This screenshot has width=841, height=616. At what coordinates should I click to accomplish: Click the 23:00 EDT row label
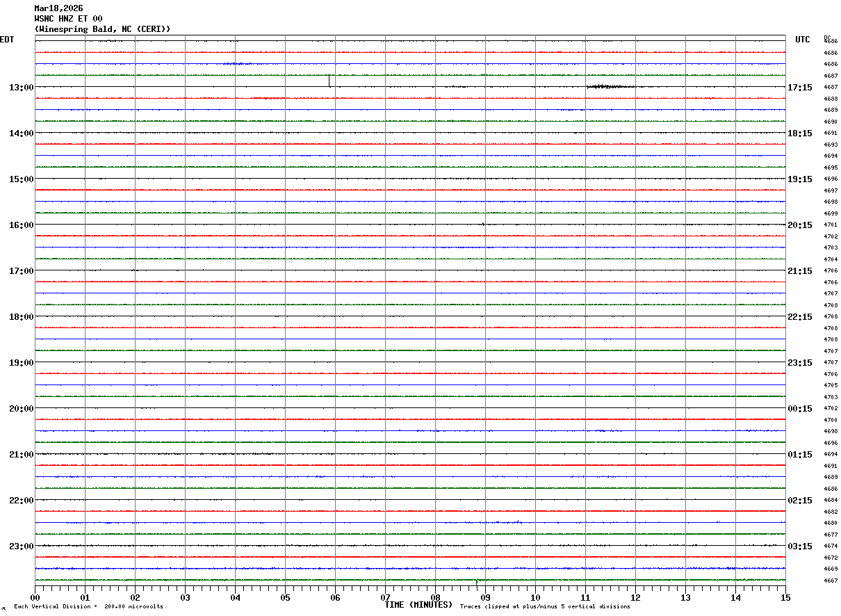coord(22,546)
